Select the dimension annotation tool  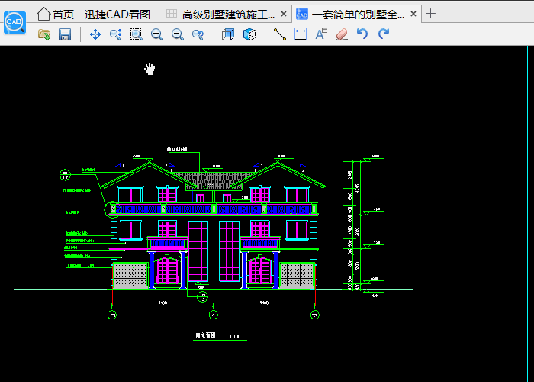click(301, 34)
